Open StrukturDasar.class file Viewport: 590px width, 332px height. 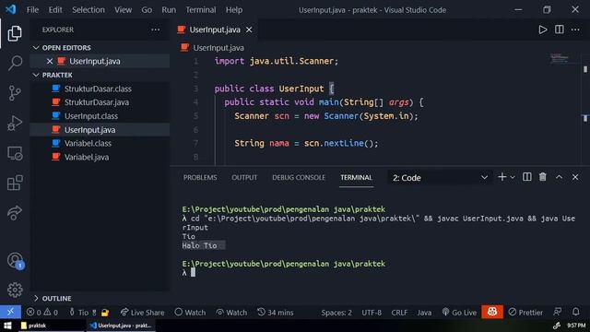[100, 89]
